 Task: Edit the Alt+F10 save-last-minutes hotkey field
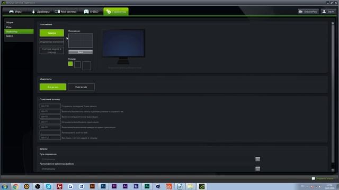(x=50, y=106)
